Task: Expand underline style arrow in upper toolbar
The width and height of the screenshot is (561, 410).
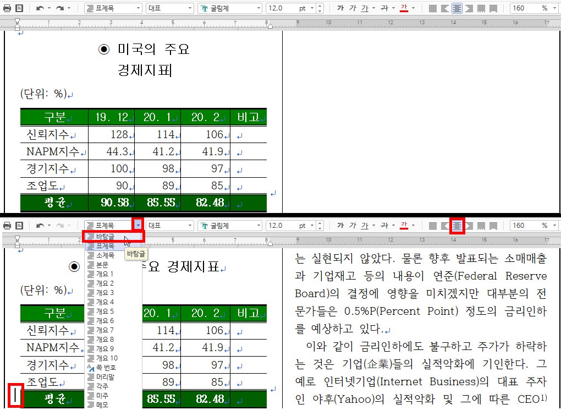Action: (373, 8)
